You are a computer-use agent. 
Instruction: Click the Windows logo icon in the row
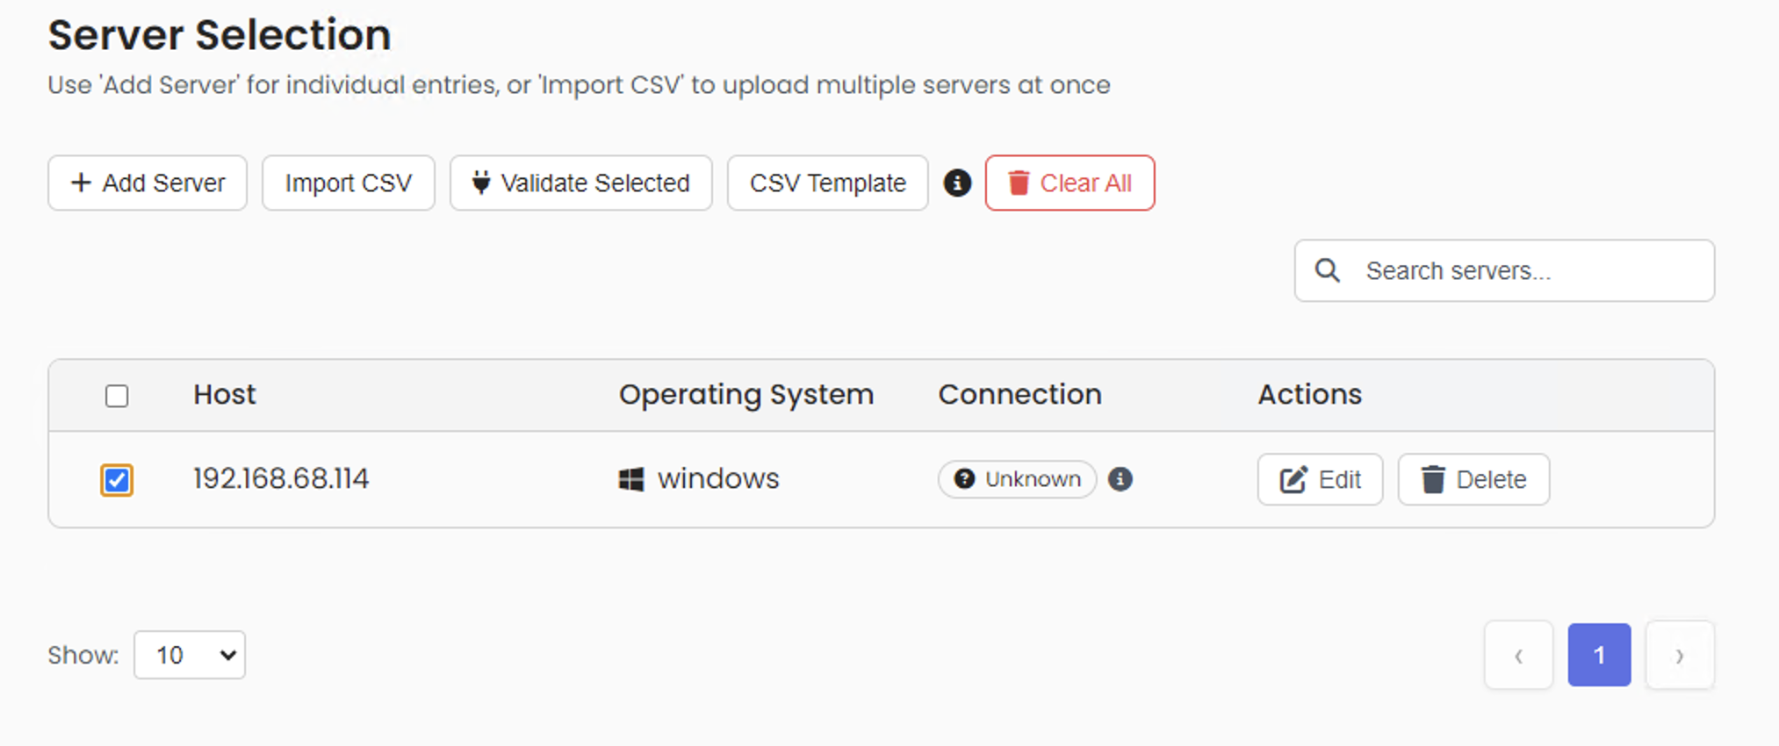tap(631, 479)
